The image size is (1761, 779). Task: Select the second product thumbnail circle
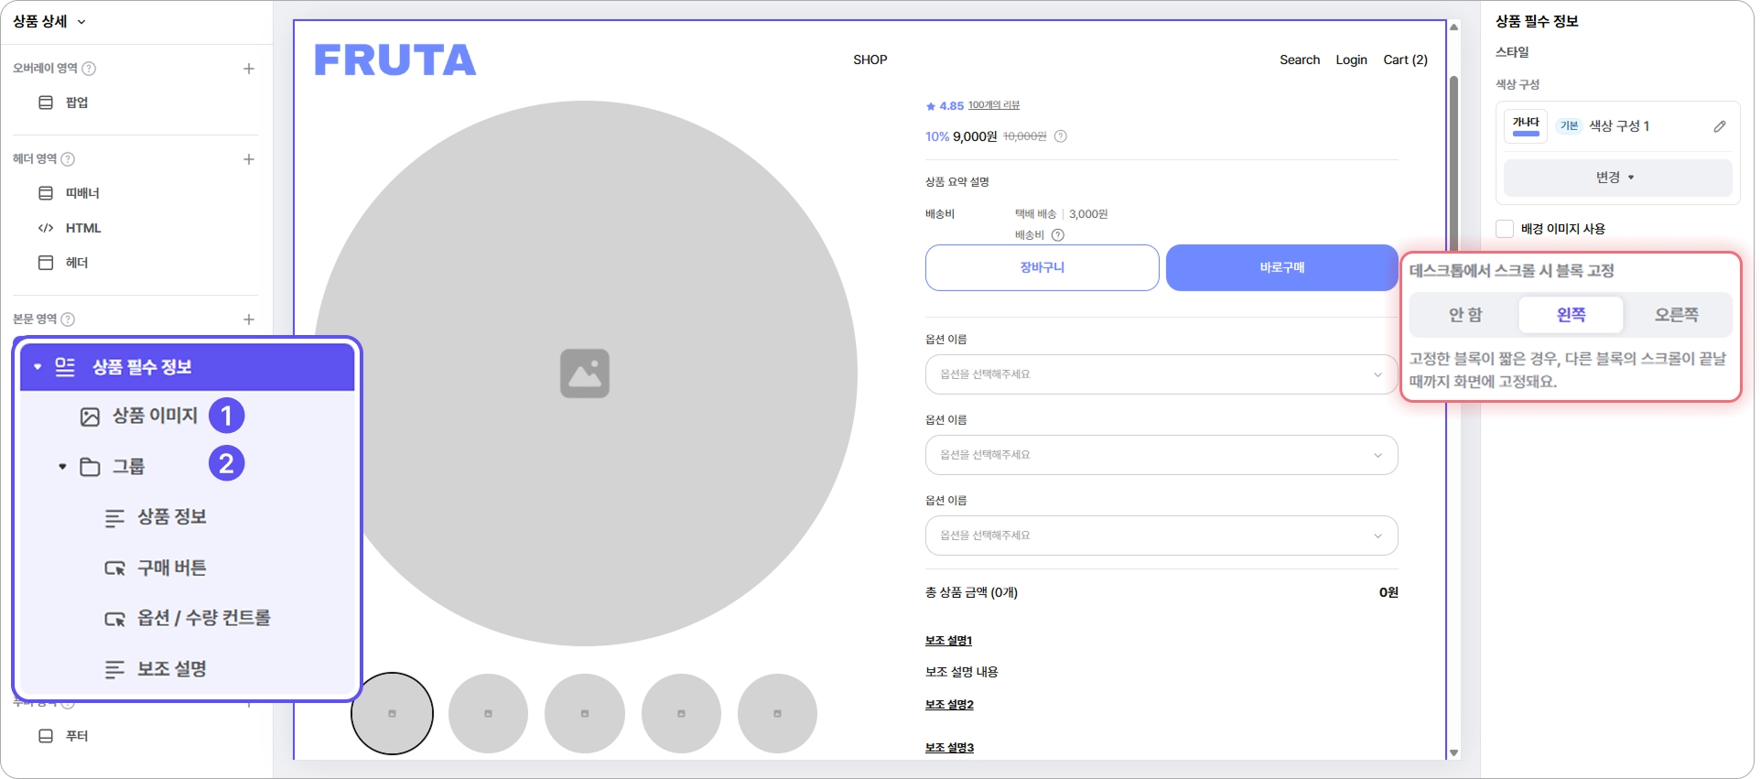(x=488, y=713)
